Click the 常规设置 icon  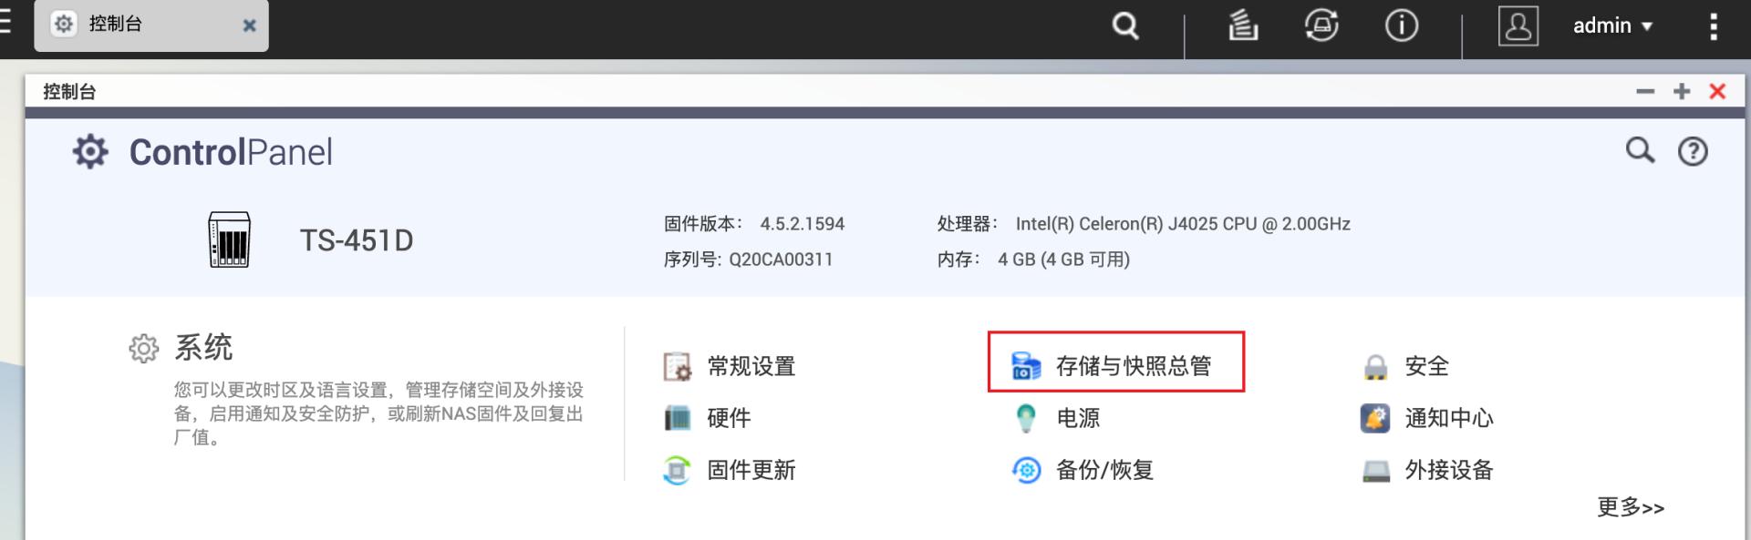(678, 366)
